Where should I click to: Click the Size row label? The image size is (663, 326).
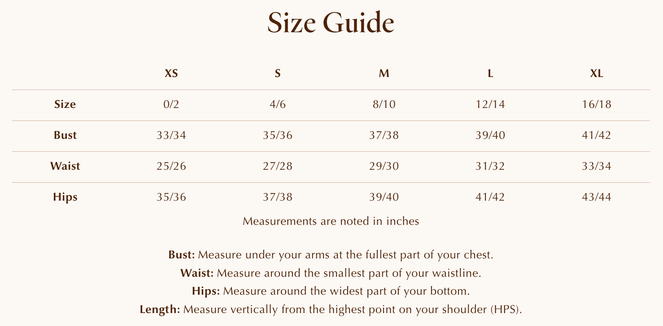point(65,105)
